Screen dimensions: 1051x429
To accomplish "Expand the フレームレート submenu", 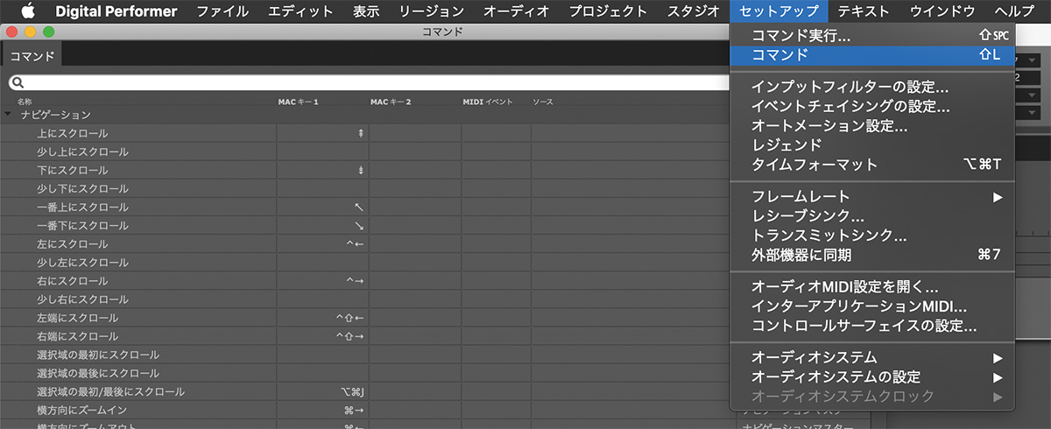I will [x=872, y=197].
